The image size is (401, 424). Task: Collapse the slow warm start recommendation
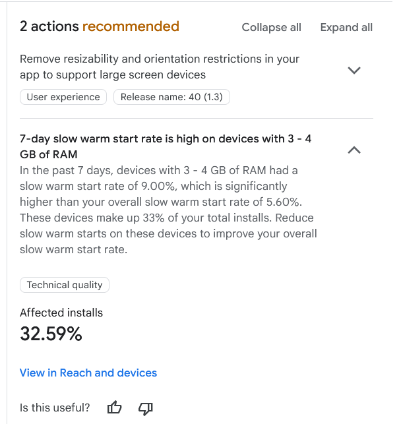pos(354,150)
